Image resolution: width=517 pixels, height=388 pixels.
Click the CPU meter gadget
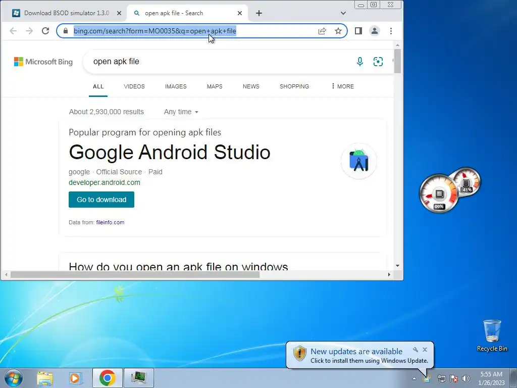click(x=439, y=193)
